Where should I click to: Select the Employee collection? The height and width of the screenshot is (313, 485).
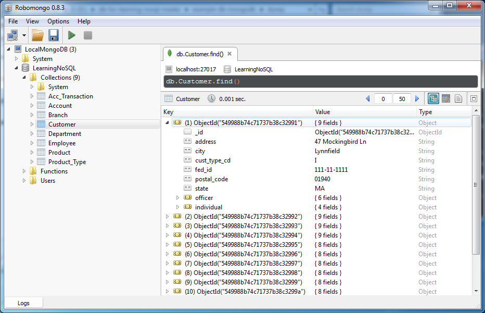tap(62, 143)
